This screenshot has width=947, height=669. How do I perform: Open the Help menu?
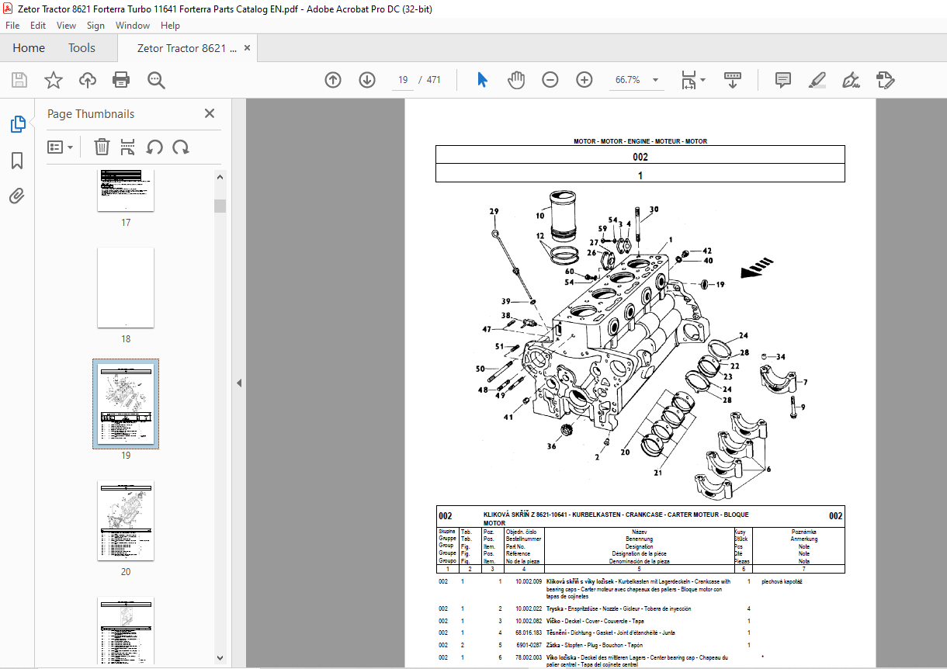170,26
